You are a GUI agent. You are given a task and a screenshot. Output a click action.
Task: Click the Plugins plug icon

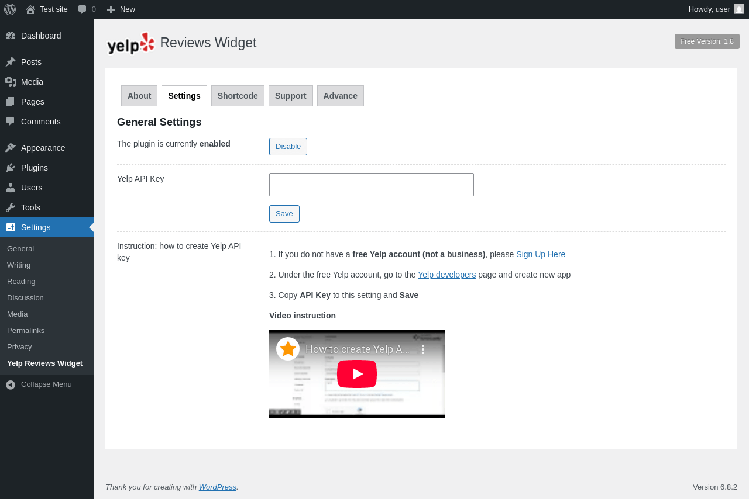tap(11, 168)
